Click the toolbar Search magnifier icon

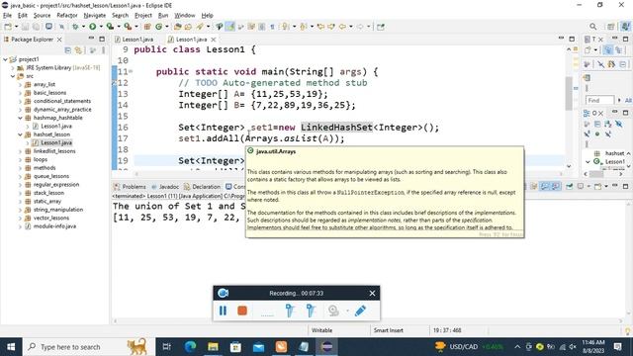coord(593,27)
